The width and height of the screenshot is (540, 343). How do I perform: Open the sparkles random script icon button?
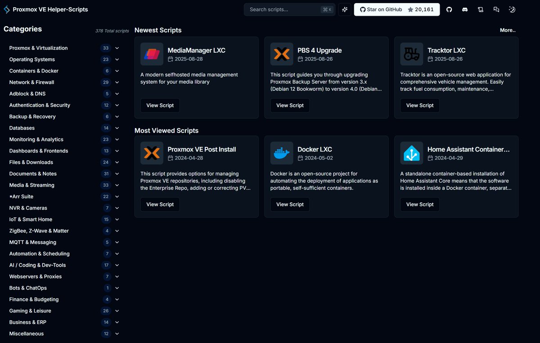coord(345,9)
